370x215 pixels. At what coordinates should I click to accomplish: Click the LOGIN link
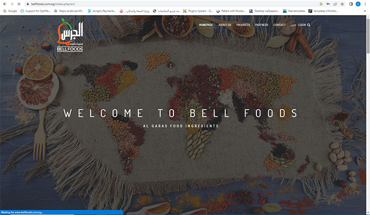point(302,25)
